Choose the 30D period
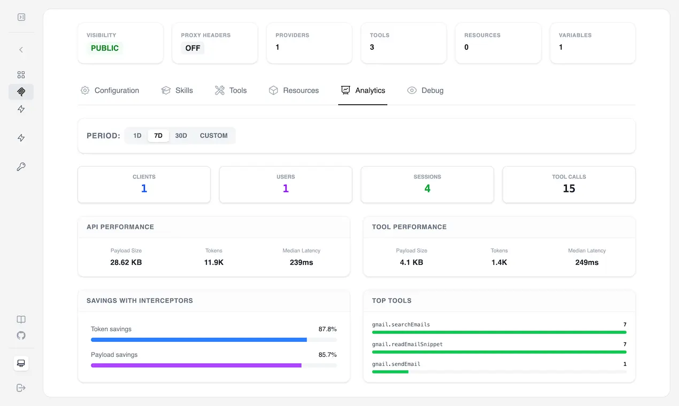The image size is (679, 406). [181, 136]
